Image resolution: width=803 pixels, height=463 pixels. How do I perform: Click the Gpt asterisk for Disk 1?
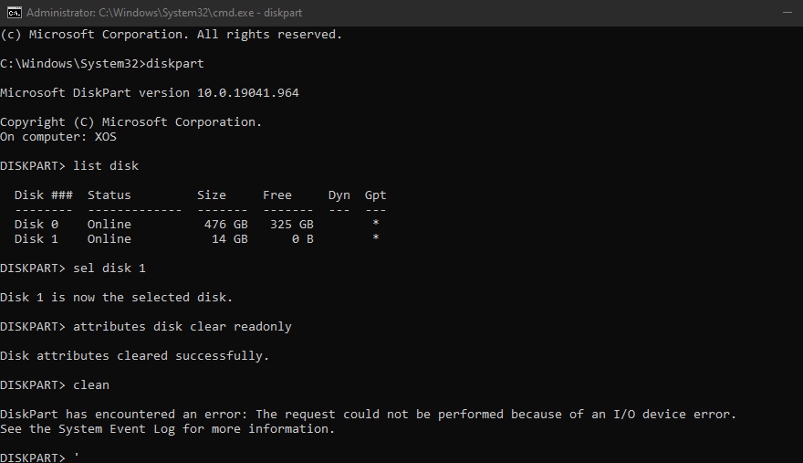pos(375,238)
